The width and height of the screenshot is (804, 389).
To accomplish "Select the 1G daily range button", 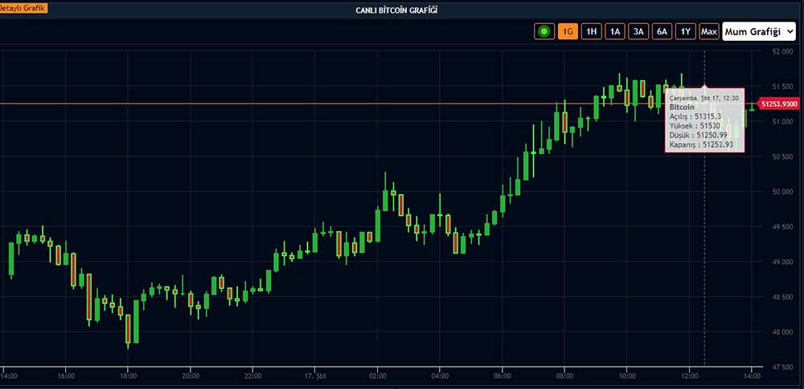I will (x=568, y=32).
